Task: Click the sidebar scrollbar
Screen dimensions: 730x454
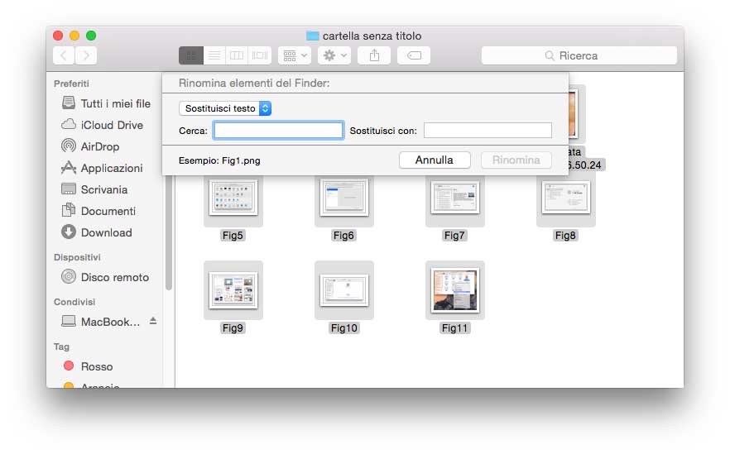Action: click(169, 232)
